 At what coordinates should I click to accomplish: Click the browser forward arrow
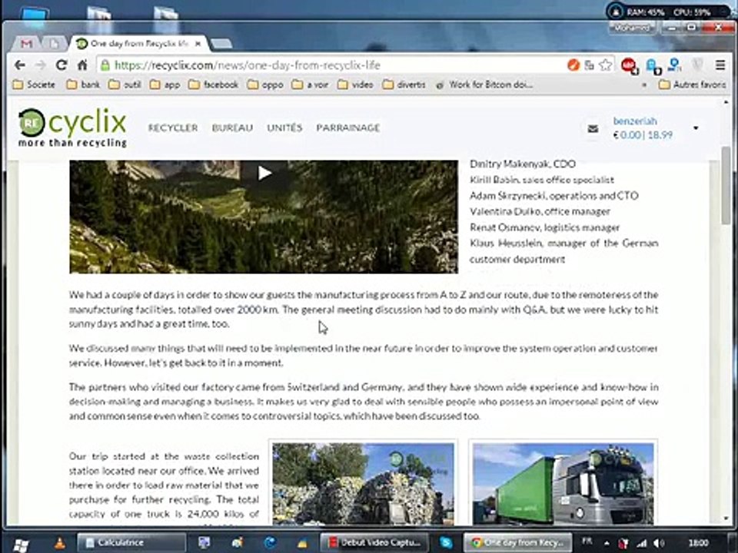point(41,65)
